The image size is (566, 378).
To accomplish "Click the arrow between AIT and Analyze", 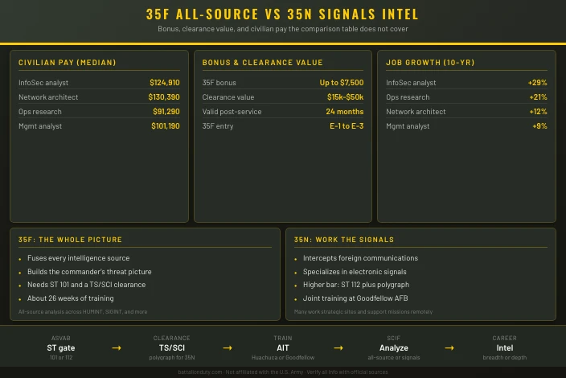I will [338, 348].
